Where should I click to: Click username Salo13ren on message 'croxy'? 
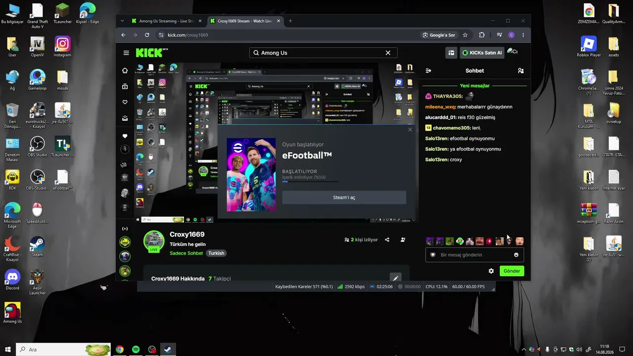point(437,160)
